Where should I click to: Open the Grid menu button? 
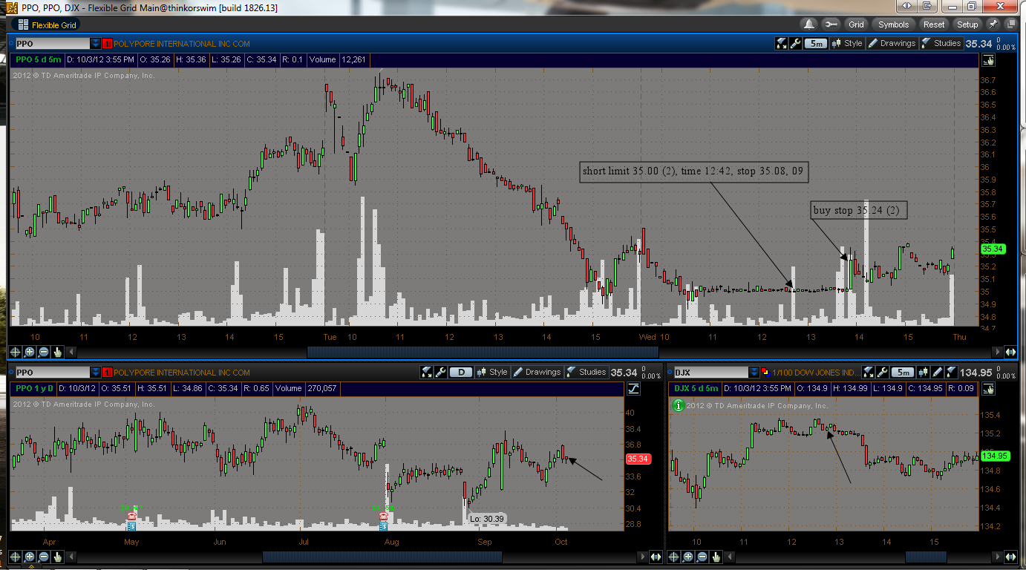coord(857,24)
